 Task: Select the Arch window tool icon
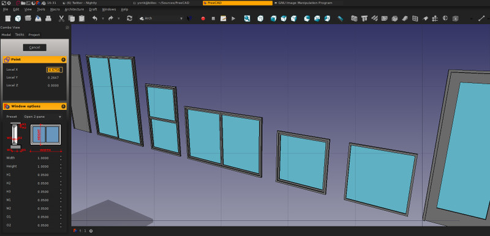pos(415,19)
